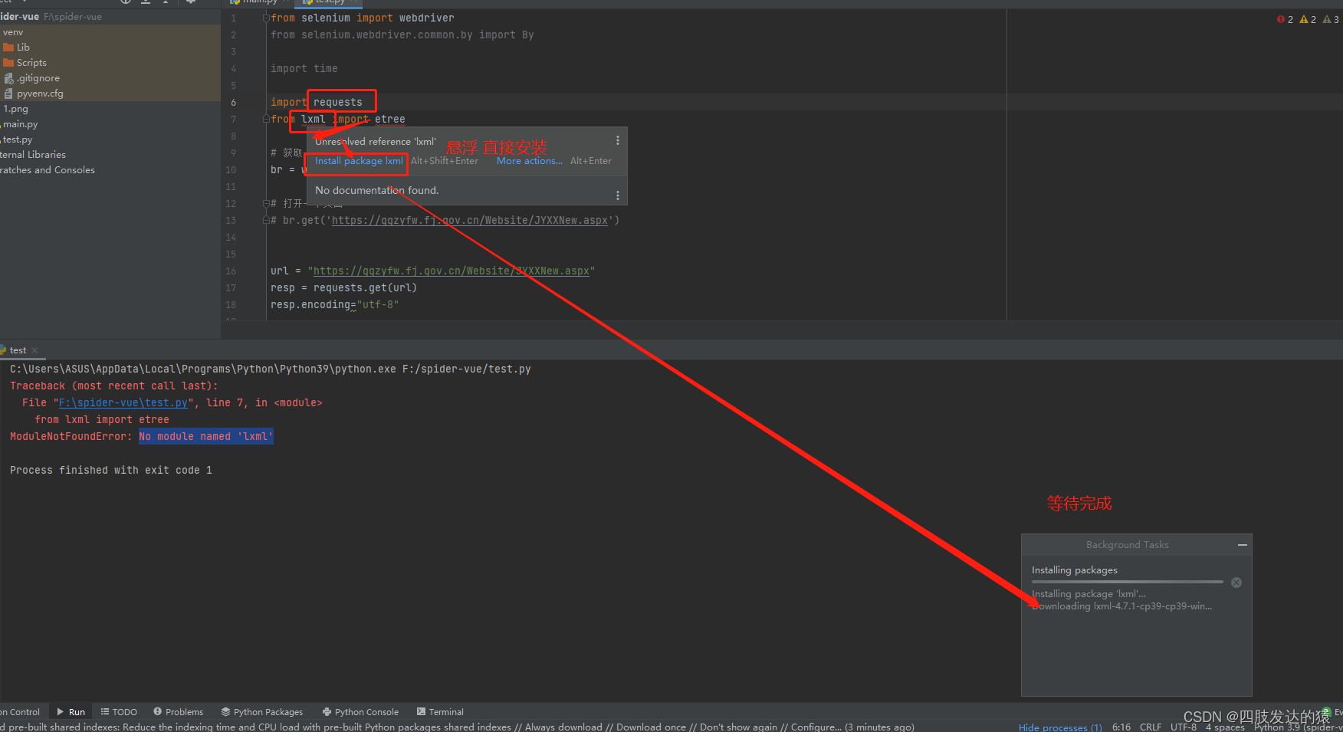Viewport: 1343px width, 732px height.
Task: Click the word requests on line 6
Action: tap(338, 102)
